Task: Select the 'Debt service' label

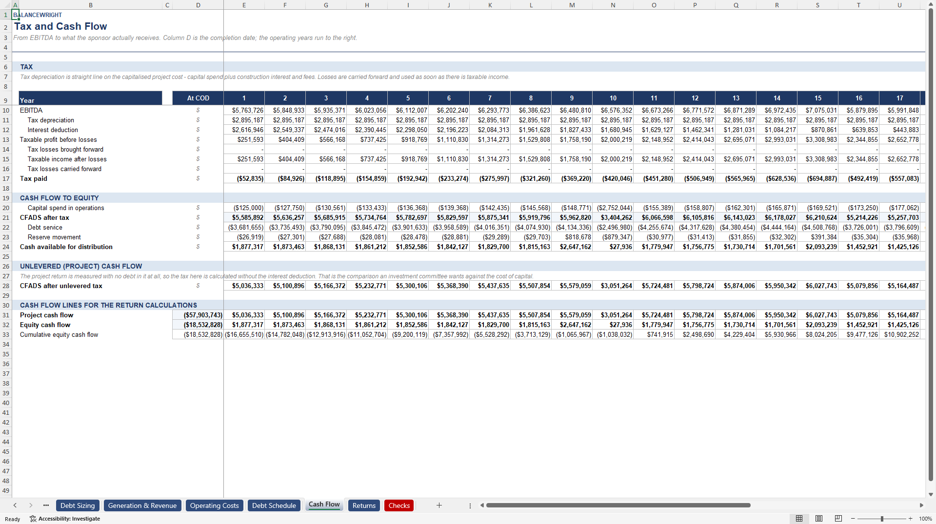Action: [x=45, y=227]
